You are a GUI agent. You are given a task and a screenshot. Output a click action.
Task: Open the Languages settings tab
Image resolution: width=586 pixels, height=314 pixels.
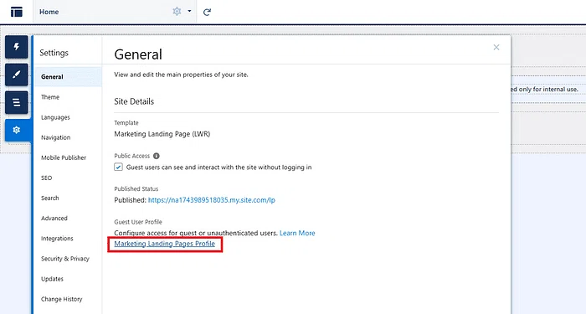(68, 117)
